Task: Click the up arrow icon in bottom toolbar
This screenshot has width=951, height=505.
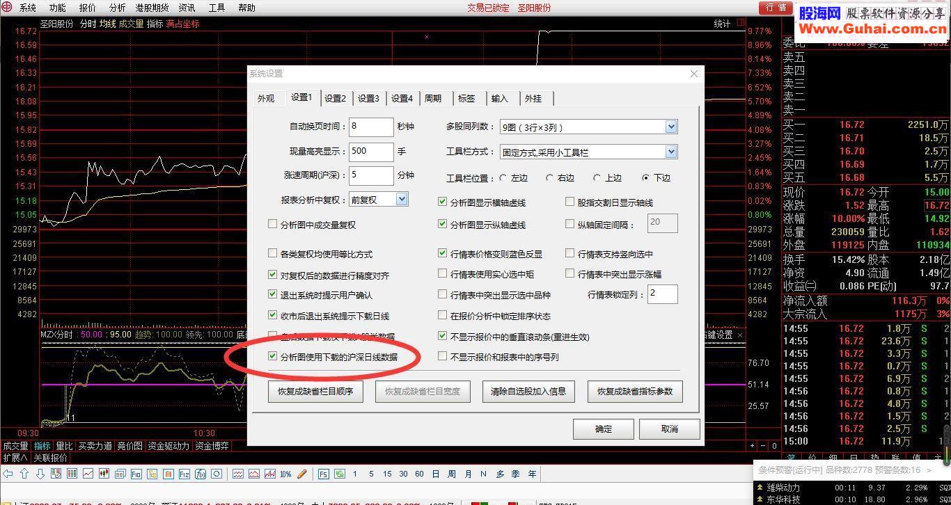Action: pyautogui.click(x=24, y=474)
